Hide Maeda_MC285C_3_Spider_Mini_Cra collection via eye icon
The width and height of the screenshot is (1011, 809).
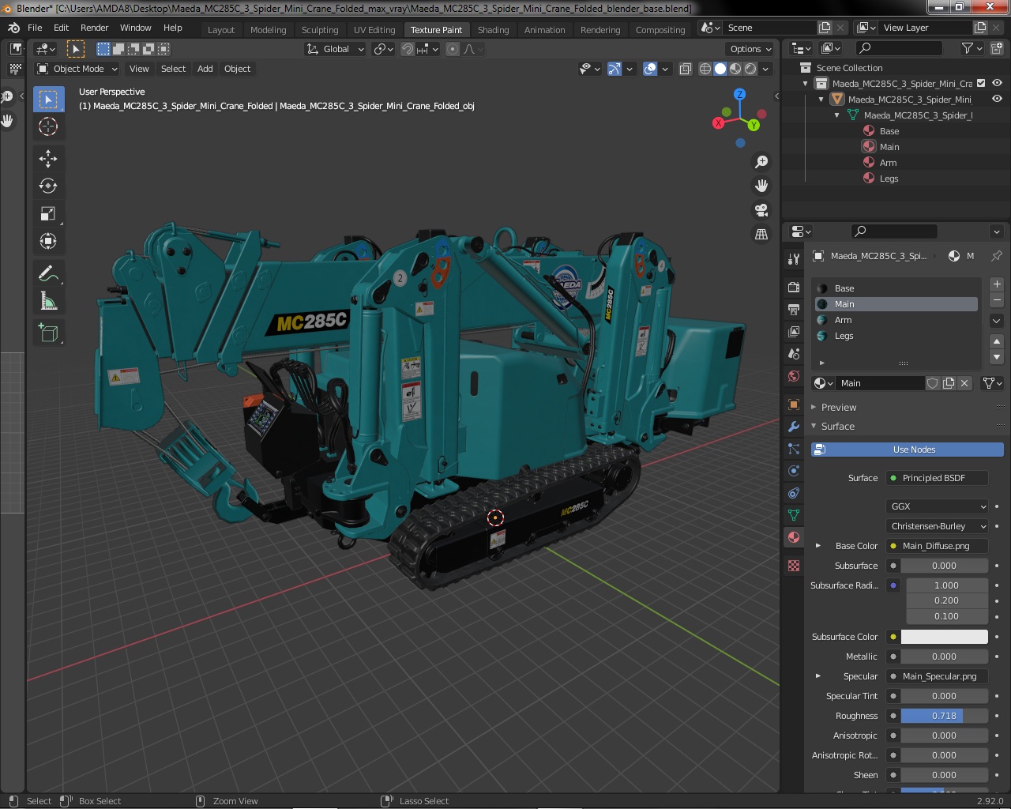[997, 83]
